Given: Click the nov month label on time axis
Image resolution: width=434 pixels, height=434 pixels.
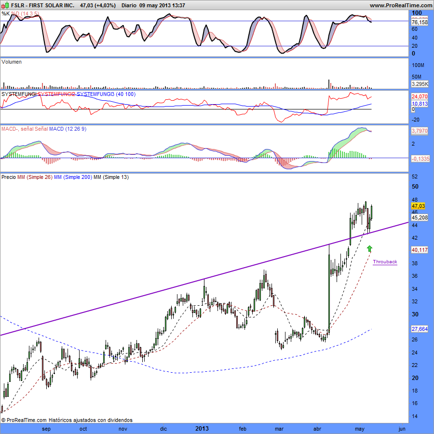Looking at the screenshot, I should 122,429.
